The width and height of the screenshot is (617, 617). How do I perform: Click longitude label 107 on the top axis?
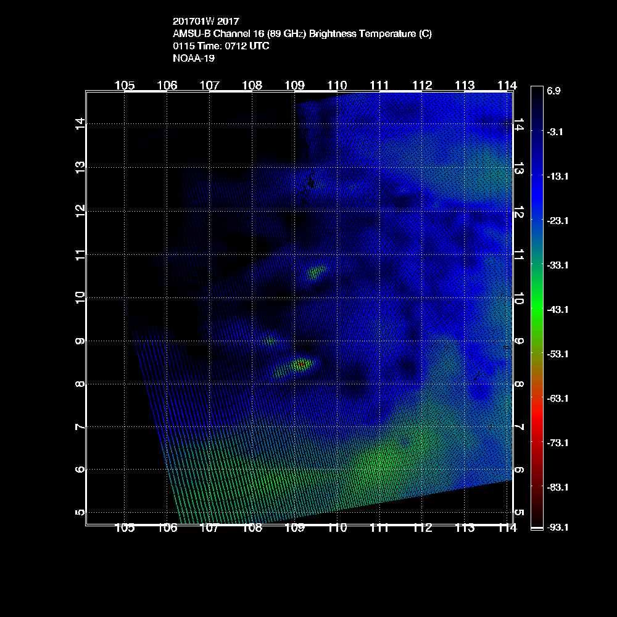point(209,85)
